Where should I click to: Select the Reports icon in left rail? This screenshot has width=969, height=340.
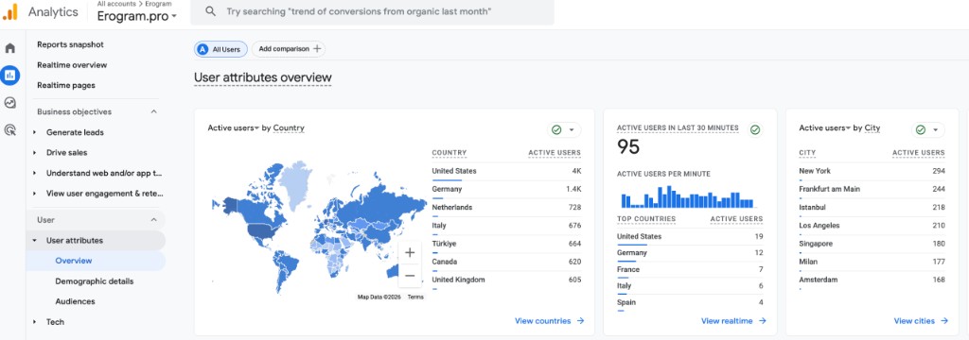coord(9,76)
